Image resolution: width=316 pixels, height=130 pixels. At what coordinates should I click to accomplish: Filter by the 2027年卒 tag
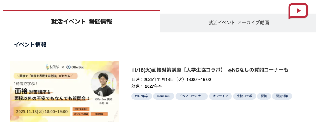[x=142, y=96]
